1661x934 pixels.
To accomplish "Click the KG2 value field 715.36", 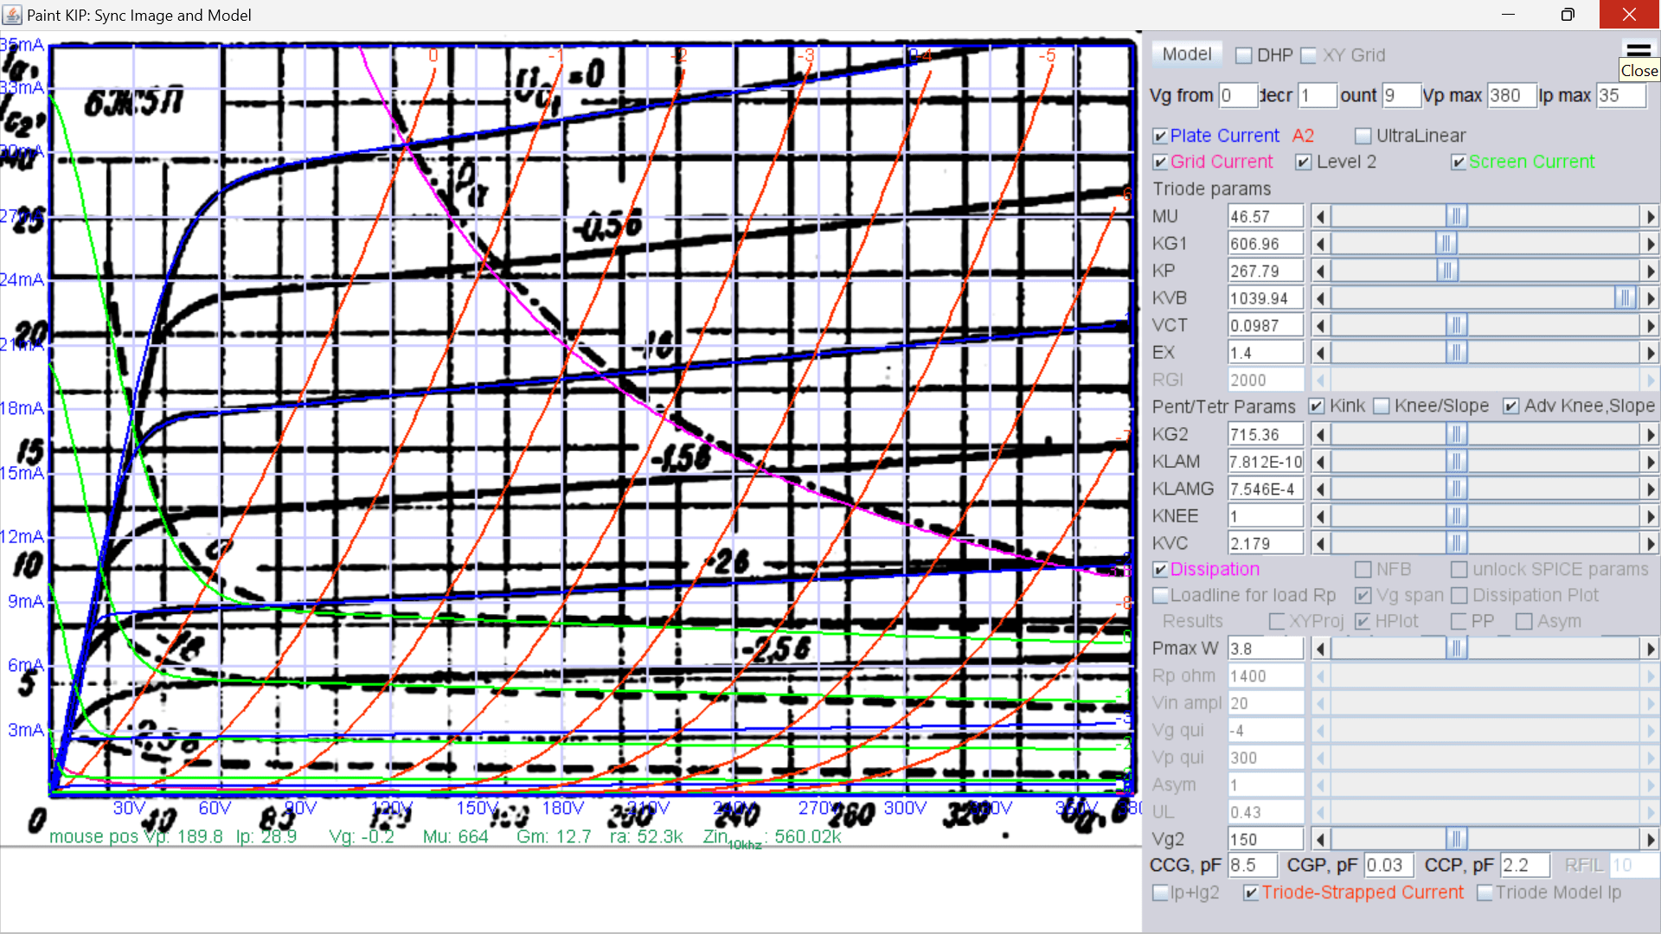I will click(x=1265, y=434).
